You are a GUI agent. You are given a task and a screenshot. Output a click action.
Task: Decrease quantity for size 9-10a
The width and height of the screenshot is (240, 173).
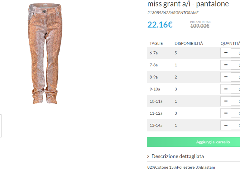(226, 89)
